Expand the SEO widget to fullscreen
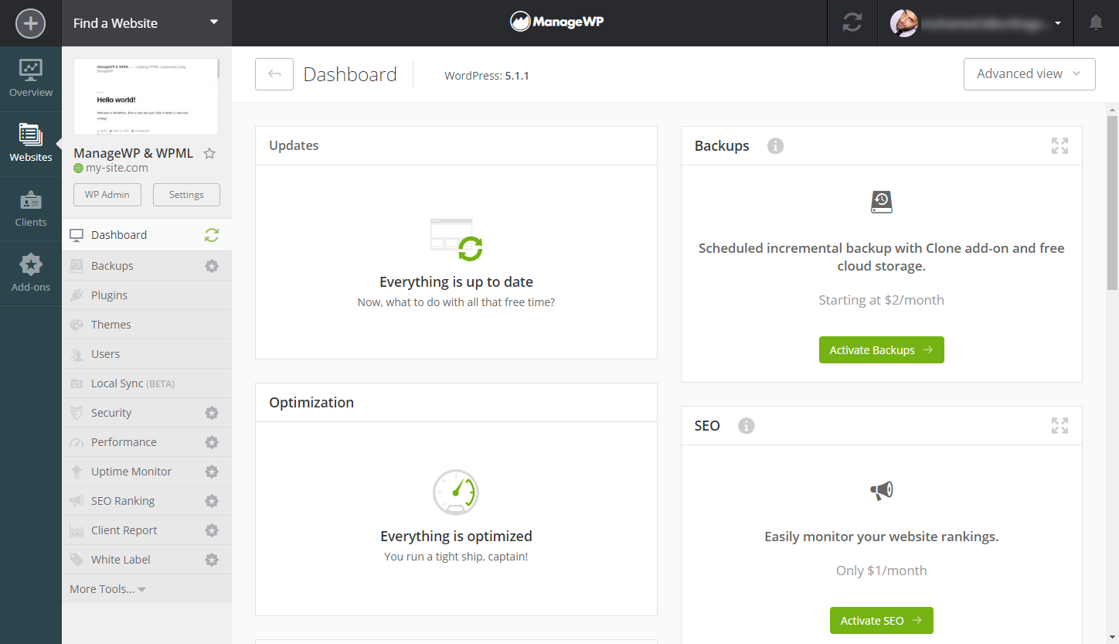 pyautogui.click(x=1059, y=425)
